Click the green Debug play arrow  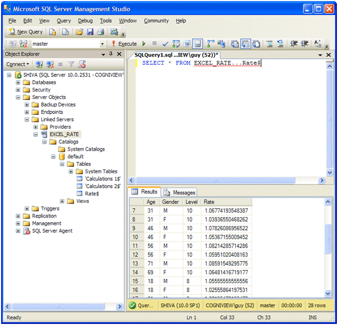[144, 44]
